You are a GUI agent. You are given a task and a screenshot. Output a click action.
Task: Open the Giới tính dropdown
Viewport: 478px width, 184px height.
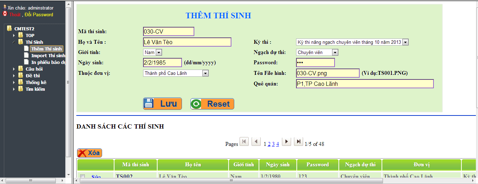[x=153, y=52]
